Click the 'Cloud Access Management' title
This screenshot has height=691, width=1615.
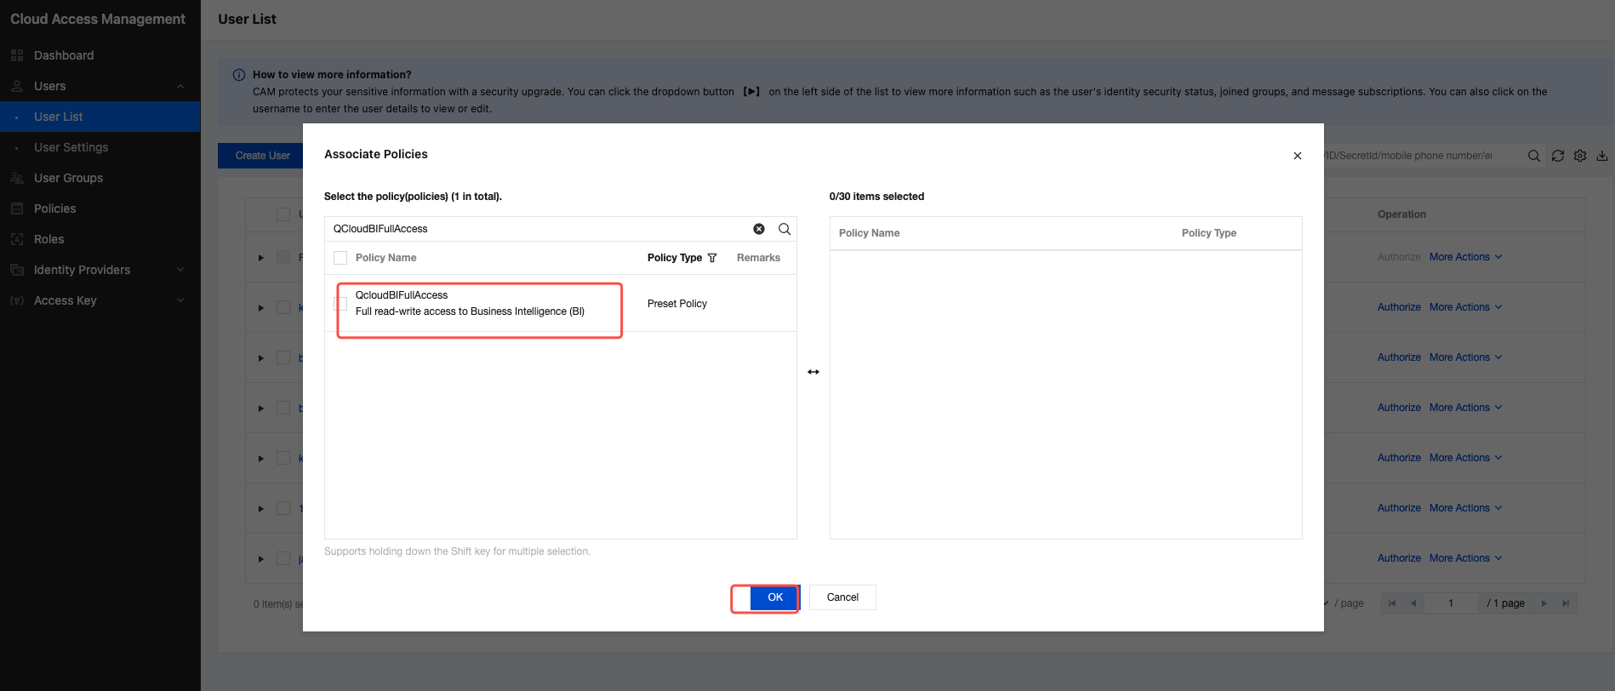point(98,19)
